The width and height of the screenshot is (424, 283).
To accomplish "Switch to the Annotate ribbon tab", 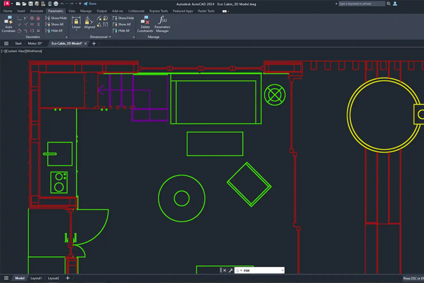I will click(36, 11).
